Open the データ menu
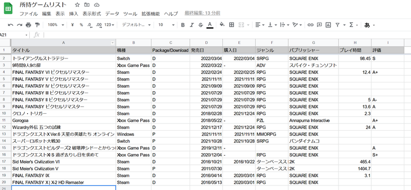The width and height of the screenshot is (411, 190). pos(112,14)
